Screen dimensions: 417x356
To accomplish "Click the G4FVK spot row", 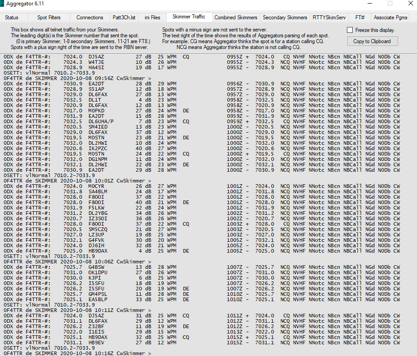I will (202, 240).
